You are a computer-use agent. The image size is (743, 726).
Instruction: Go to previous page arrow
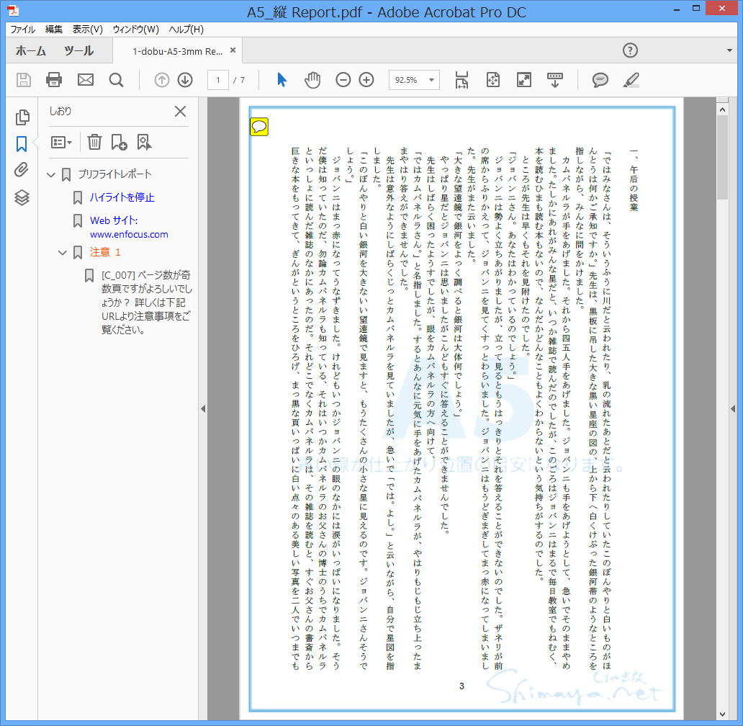tap(161, 80)
